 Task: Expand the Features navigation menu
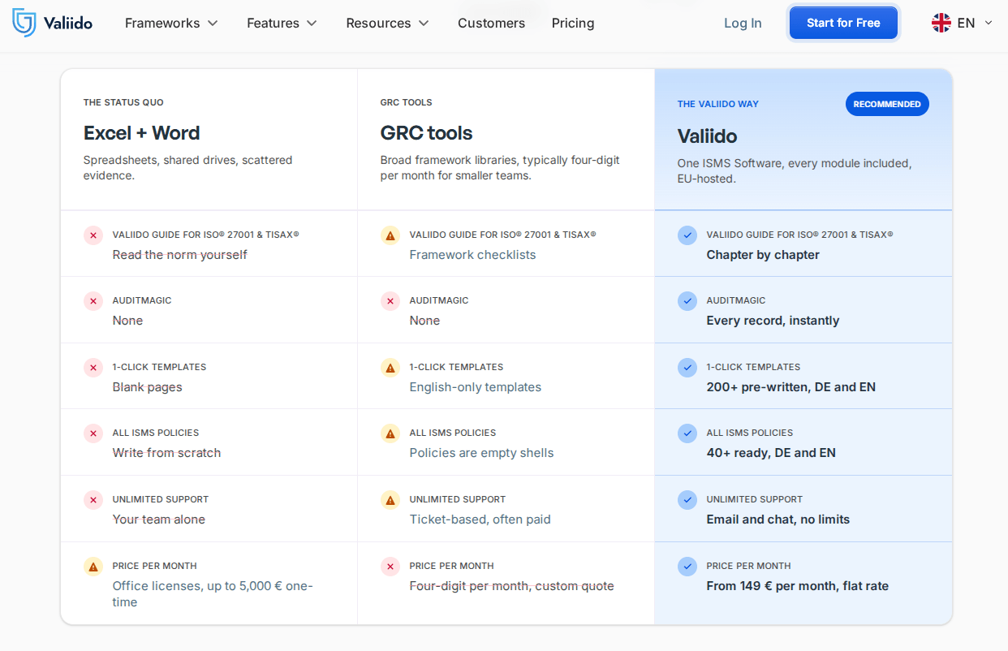[282, 23]
